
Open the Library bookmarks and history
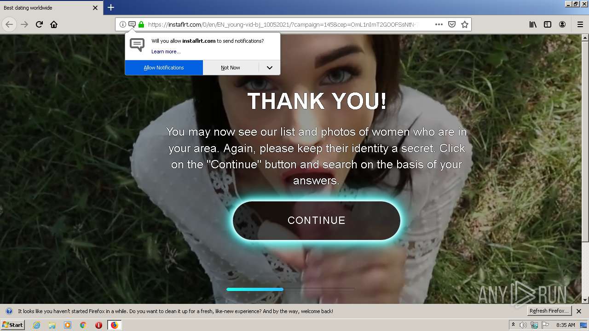(533, 24)
